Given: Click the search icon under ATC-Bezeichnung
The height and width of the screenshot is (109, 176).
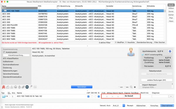Looking at the screenshot, I should coord(57,8).
